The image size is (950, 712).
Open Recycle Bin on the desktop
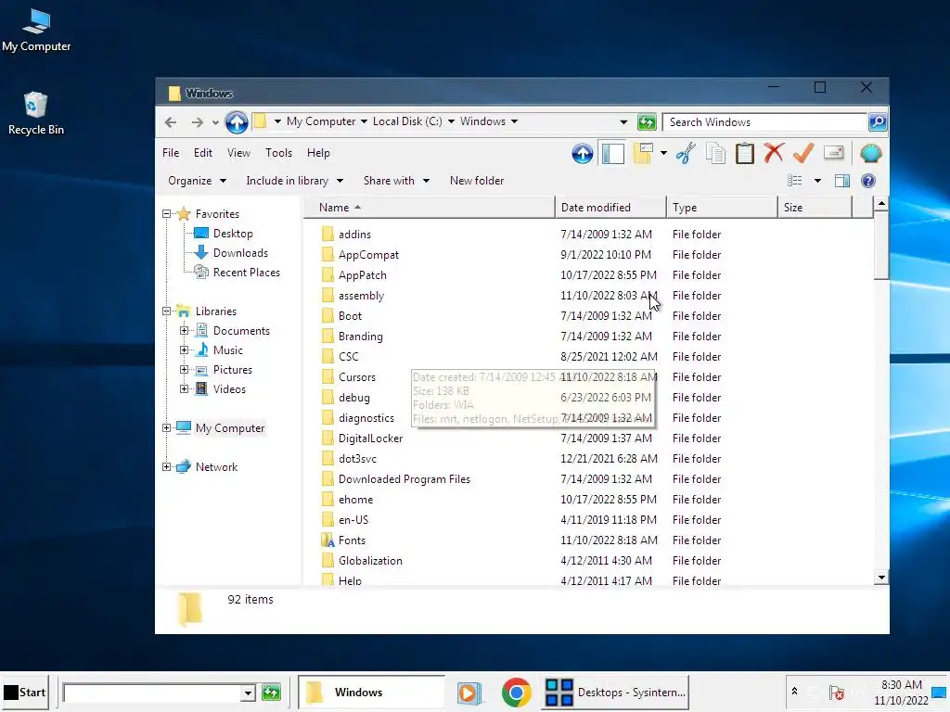coord(36,113)
